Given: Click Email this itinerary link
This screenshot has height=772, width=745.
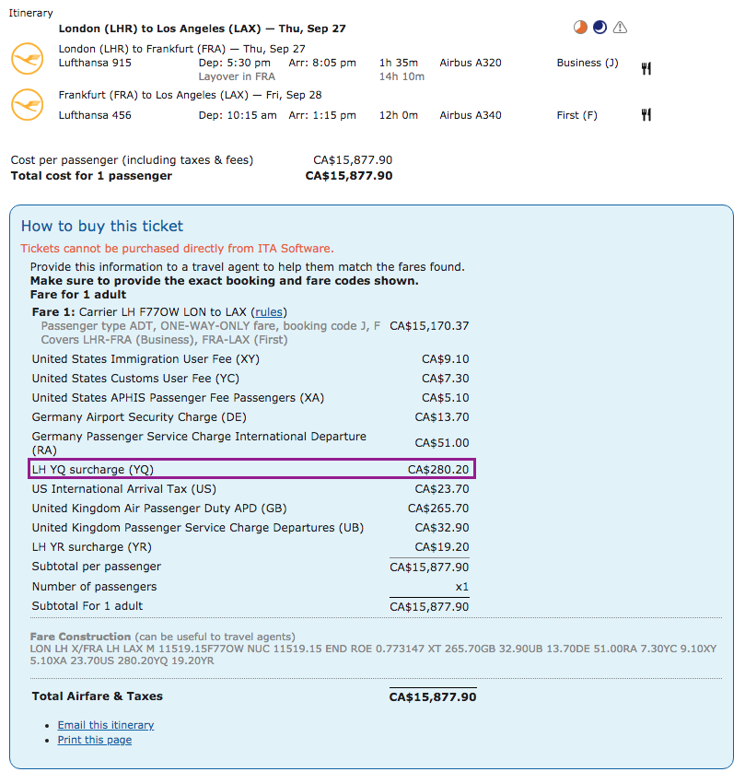Looking at the screenshot, I should pos(106,725).
